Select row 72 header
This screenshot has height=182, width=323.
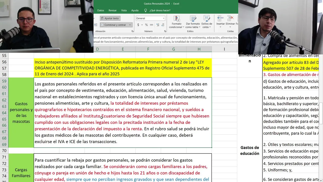pyautogui.click(x=4, y=164)
